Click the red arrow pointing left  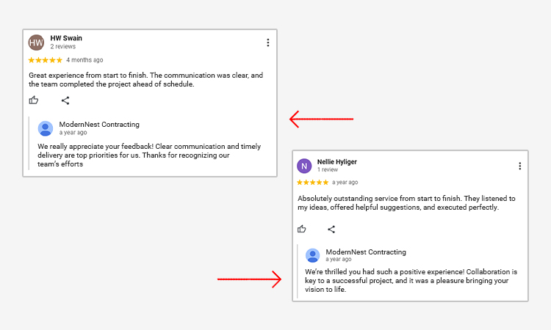(x=321, y=118)
